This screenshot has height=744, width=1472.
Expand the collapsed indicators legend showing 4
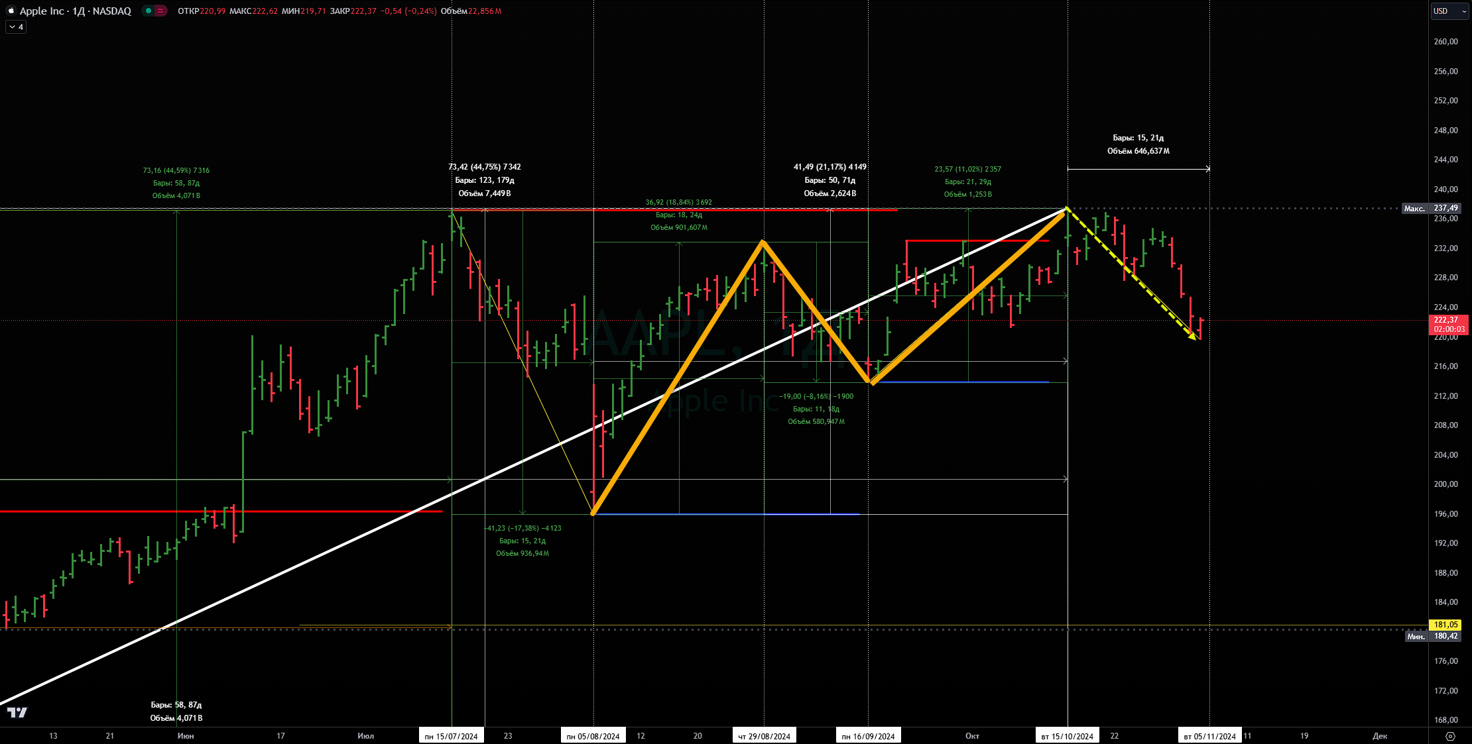(16, 27)
